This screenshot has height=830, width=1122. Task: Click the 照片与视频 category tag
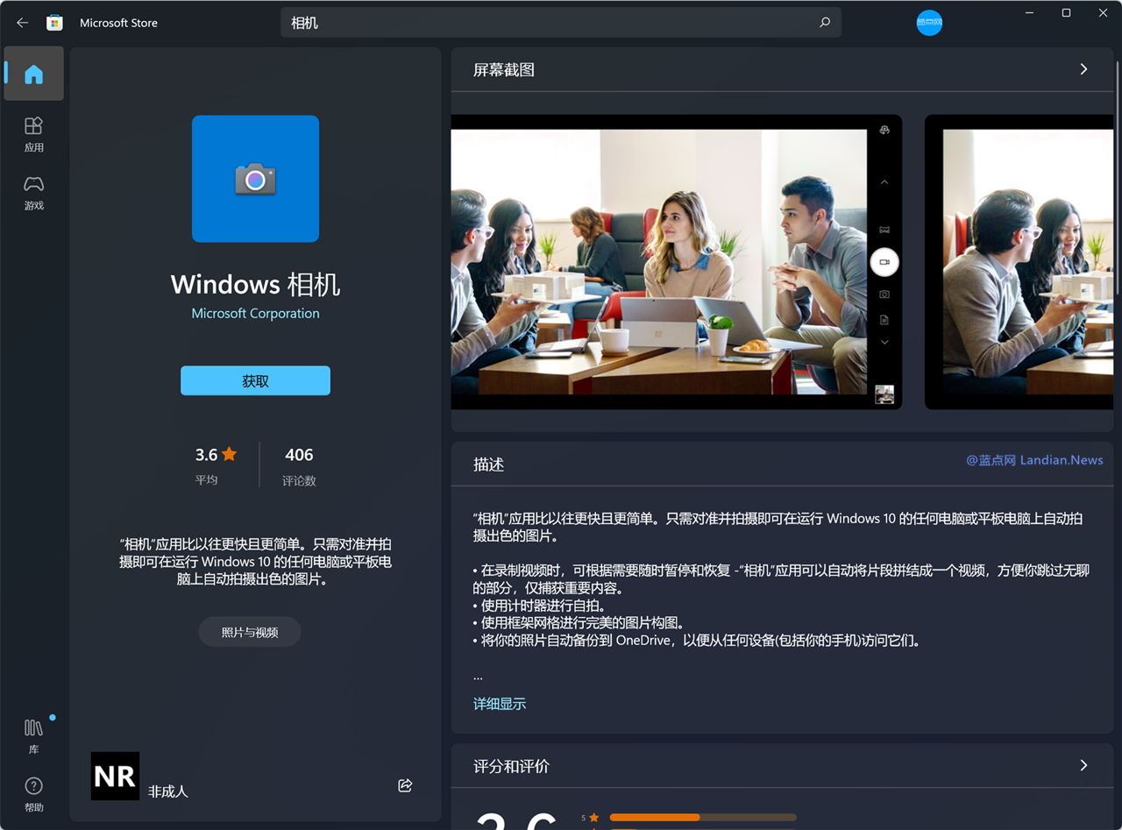[x=250, y=632]
